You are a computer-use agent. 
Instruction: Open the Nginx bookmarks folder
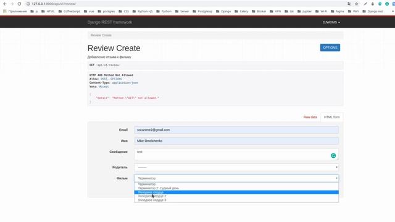click(x=338, y=11)
